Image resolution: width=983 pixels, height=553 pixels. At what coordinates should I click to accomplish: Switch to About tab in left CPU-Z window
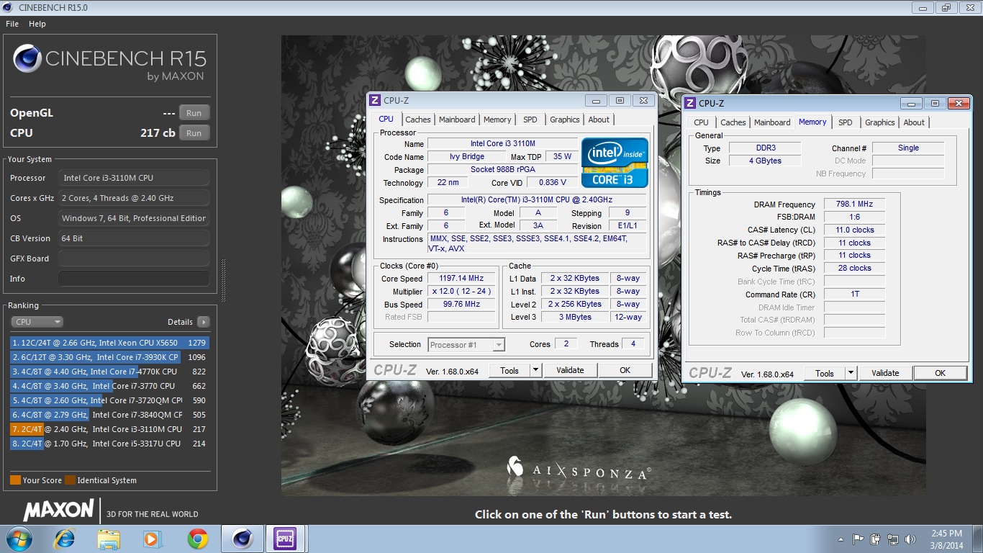coord(599,120)
